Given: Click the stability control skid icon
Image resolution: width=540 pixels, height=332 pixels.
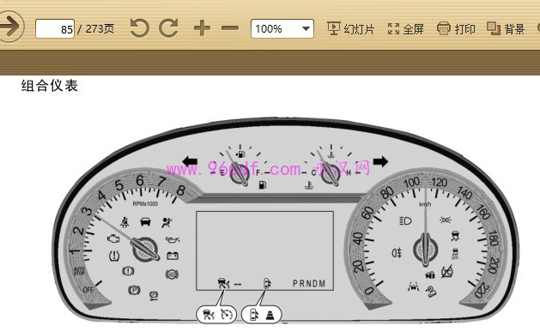Looking at the screenshot, I should tap(455, 235).
